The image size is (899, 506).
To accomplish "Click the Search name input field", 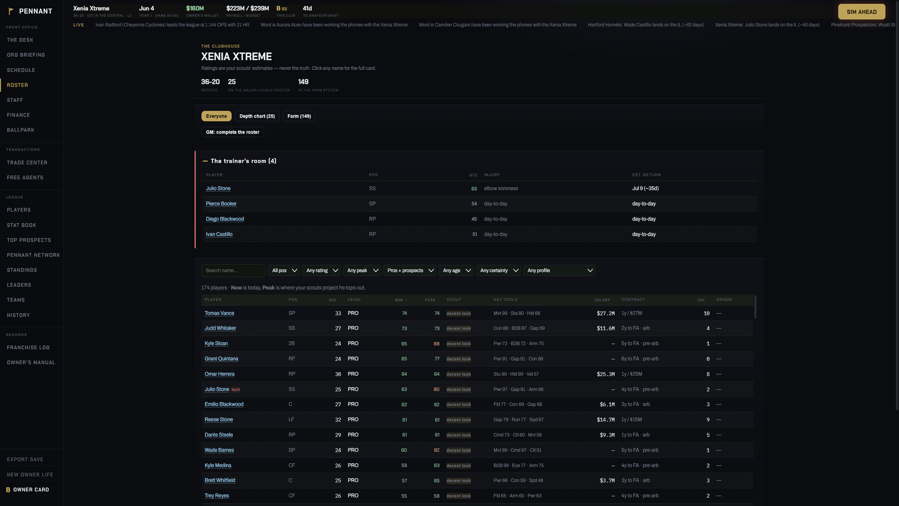I will pyautogui.click(x=233, y=270).
